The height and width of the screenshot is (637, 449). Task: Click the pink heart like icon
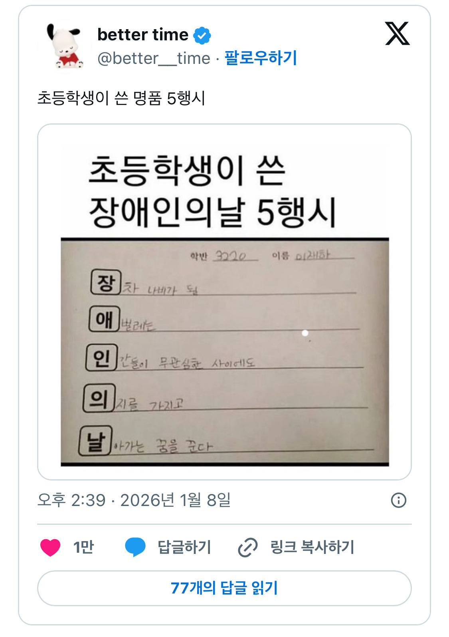[x=50, y=547]
